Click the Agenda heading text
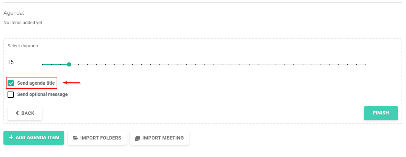This screenshot has width=406, height=157. [14, 13]
